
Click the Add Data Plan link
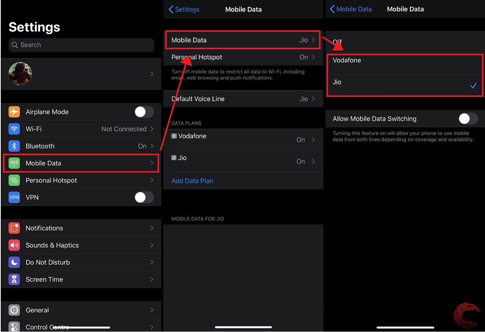192,181
